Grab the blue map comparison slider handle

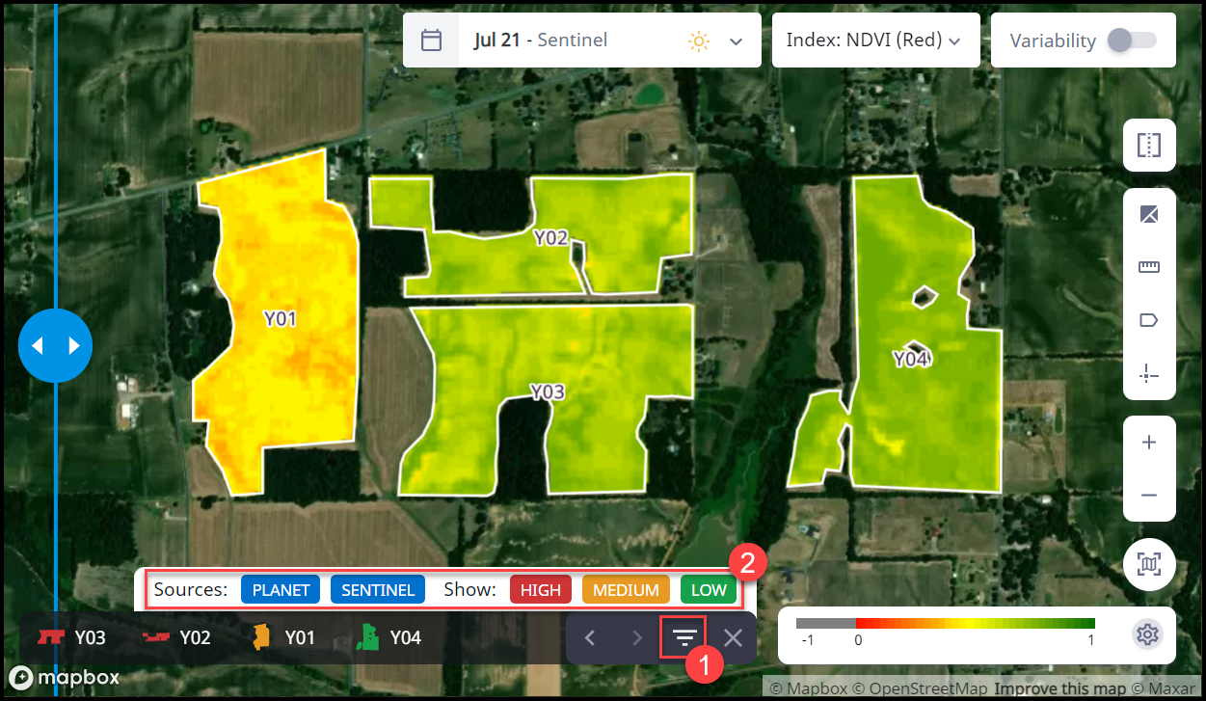click(55, 345)
